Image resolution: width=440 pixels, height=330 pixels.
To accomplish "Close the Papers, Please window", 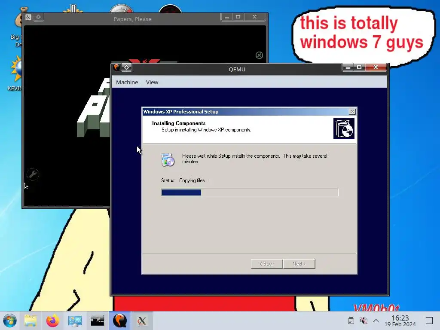I will tap(254, 17).
